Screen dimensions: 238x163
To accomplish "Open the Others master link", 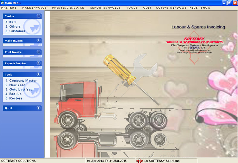I will coord(13,27).
